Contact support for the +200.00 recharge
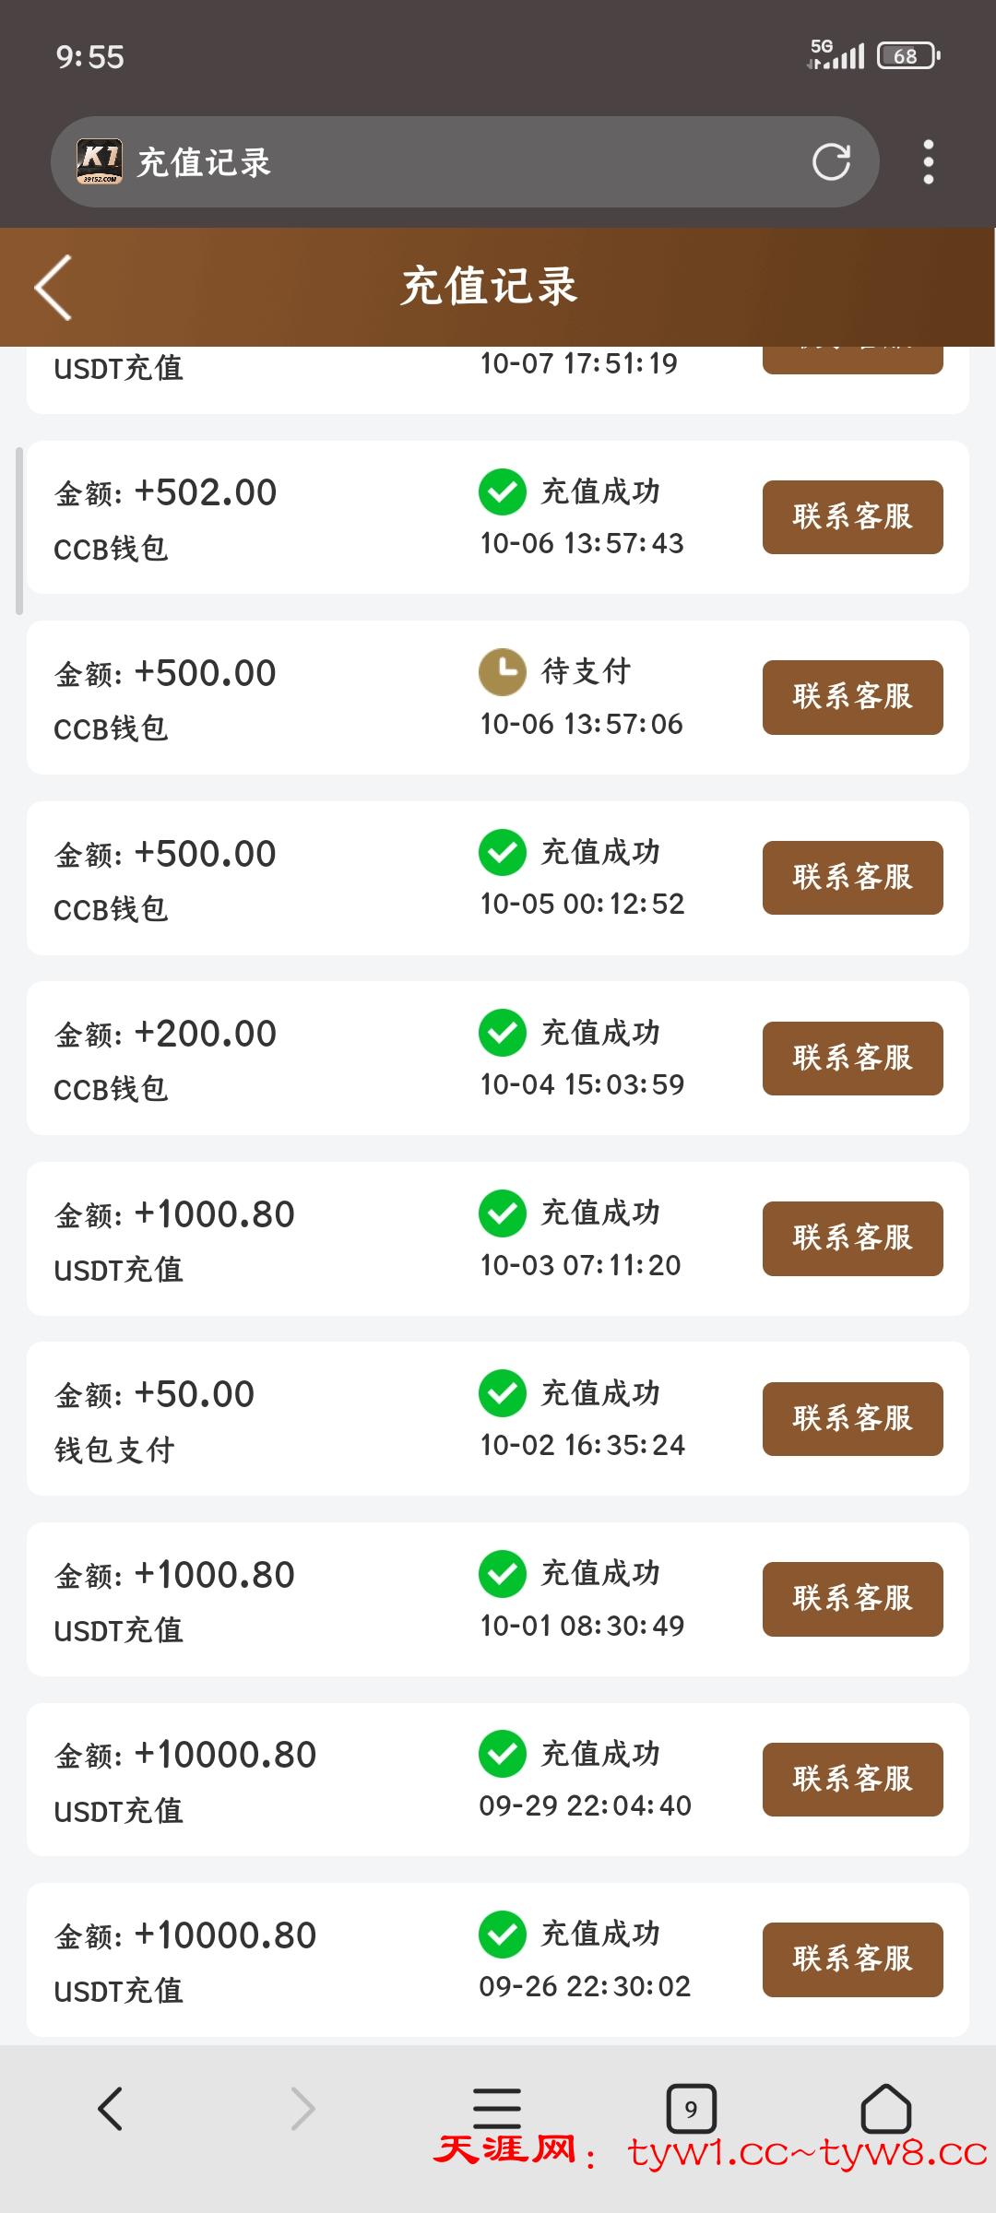 pos(852,1058)
